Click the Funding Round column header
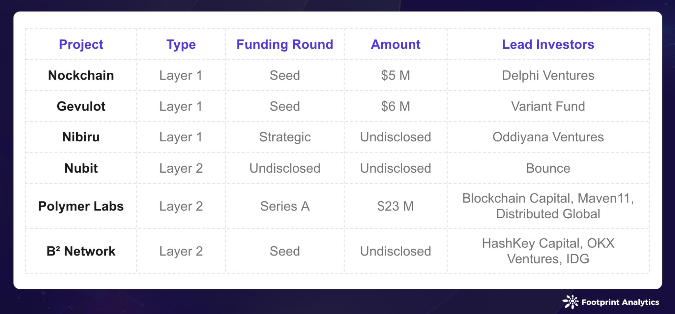This screenshot has width=675, height=314. pyautogui.click(x=285, y=44)
